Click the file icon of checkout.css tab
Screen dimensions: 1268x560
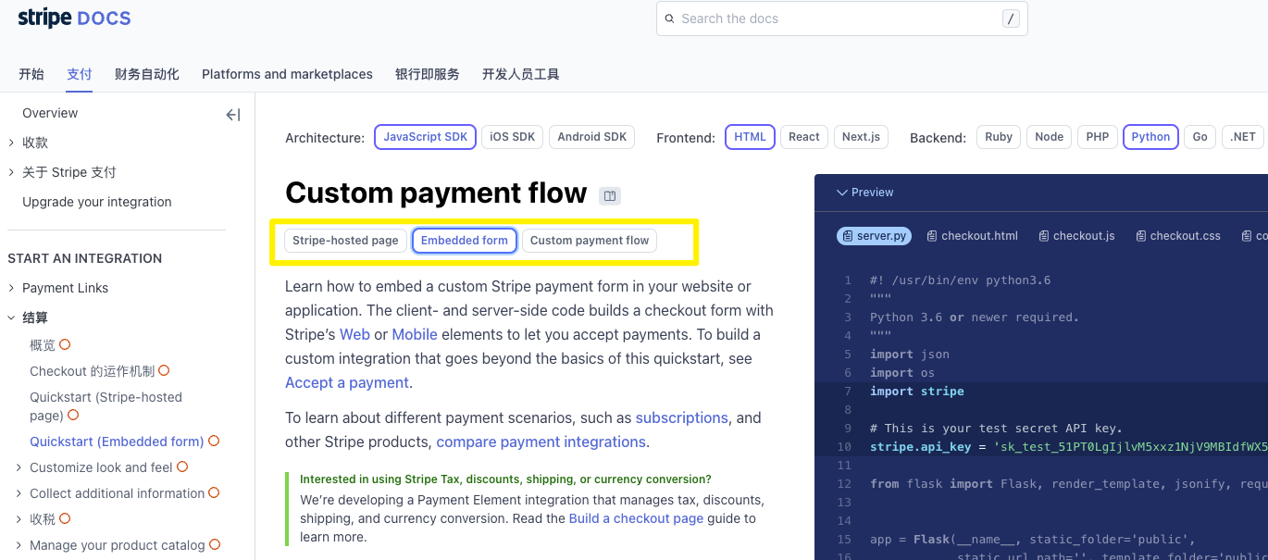pos(1141,236)
